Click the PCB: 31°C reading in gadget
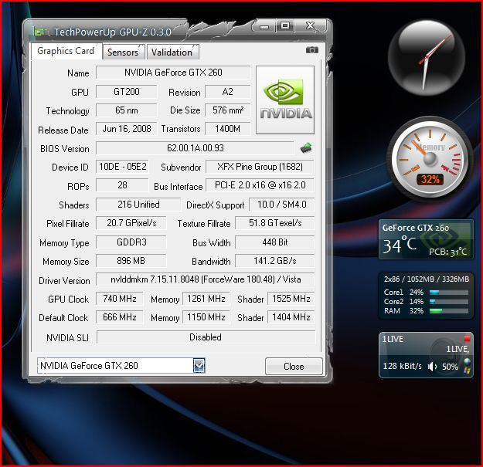Image resolution: width=483 pixels, height=467 pixels. [x=448, y=252]
